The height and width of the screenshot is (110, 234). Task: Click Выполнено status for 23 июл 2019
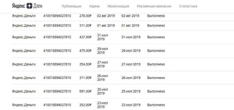(x=156, y=105)
